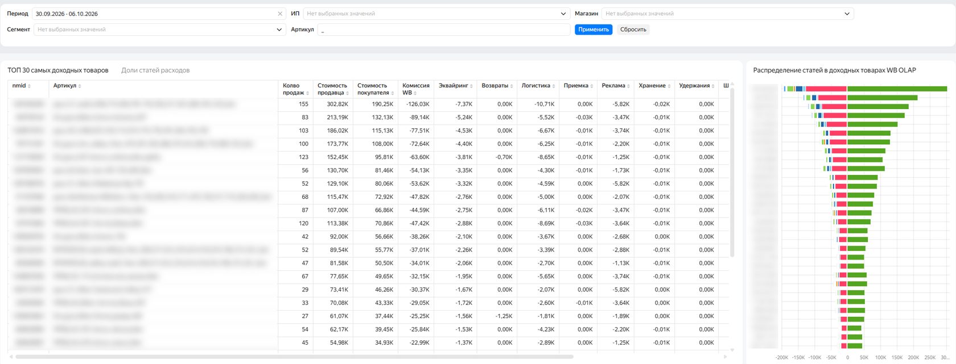The width and height of the screenshot is (956, 364).
Task: Click scroll-down arrow on table's vertical scrollbar
Action: pyautogui.click(x=732, y=350)
